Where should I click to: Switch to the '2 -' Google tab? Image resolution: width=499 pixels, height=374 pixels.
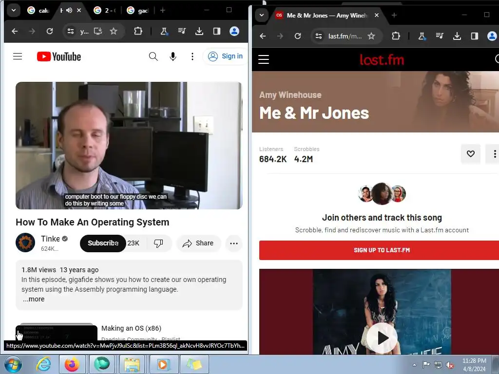click(104, 11)
